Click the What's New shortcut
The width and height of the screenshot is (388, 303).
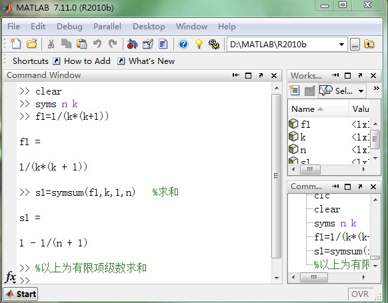[146, 61]
